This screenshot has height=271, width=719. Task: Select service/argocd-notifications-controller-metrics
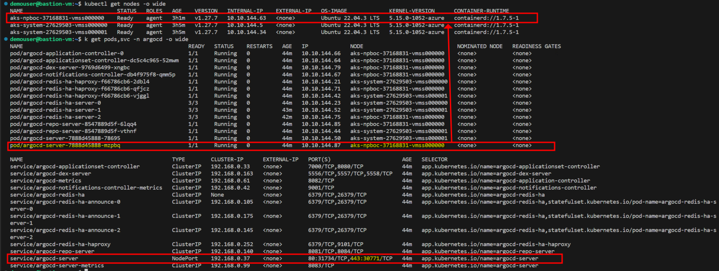coord(86,188)
